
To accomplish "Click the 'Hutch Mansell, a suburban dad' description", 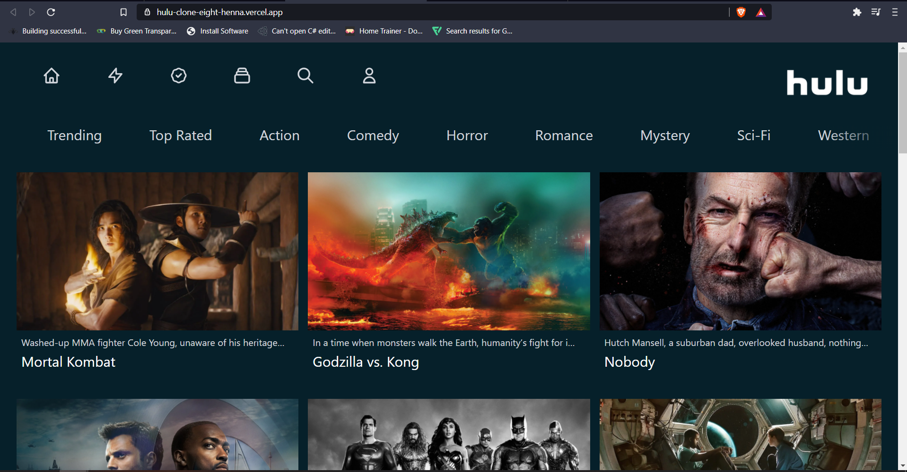I will [736, 343].
